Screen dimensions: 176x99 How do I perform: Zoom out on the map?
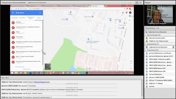(131, 66)
